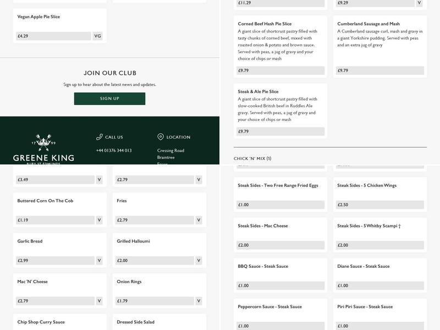Screen dimensions: 440x330
Task: Click the Greene King crest logo
Action: point(43,142)
